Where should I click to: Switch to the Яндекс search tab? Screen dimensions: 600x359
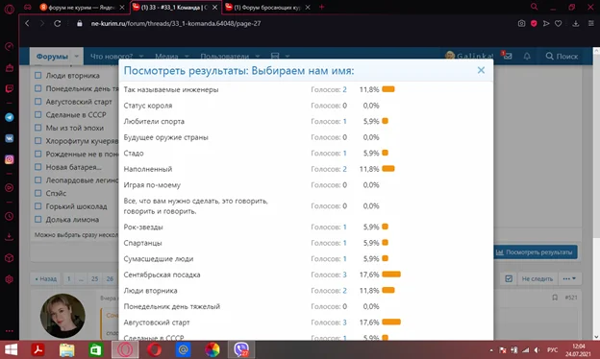pos(81,8)
